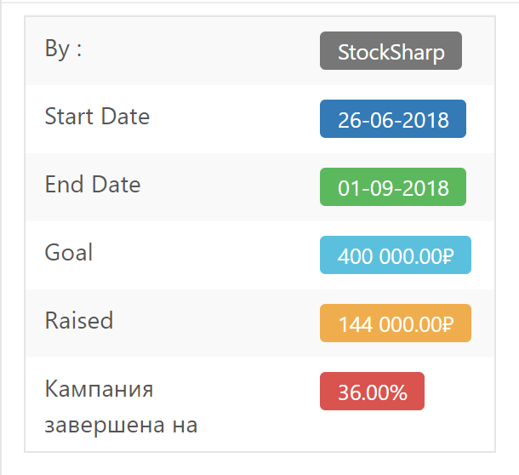519x475 pixels.
Task: Click the text "завершена на"
Action: [121, 424]
